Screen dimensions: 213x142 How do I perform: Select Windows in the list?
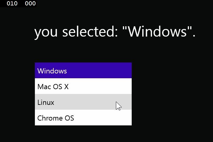coord(83,71)
